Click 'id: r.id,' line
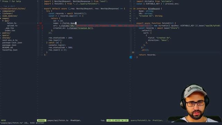 [x=58, y=21]
